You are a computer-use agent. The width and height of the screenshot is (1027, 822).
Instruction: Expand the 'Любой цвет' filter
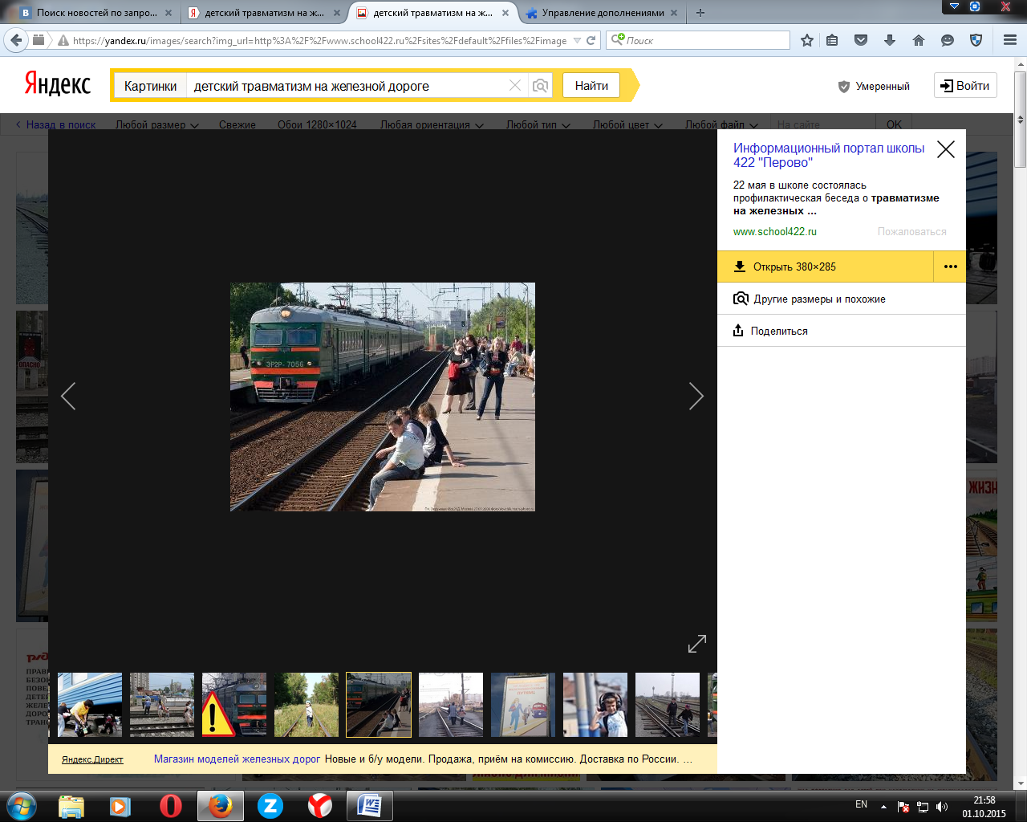point(627,124)
